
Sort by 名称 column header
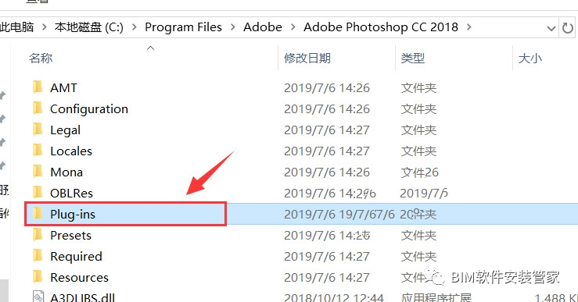[41, 58]
